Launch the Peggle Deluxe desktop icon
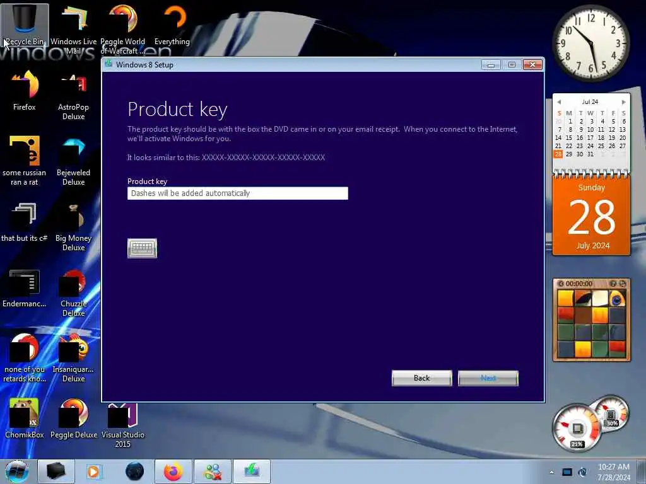The width and height of the screenshot is (646, 484). [74, 418]
